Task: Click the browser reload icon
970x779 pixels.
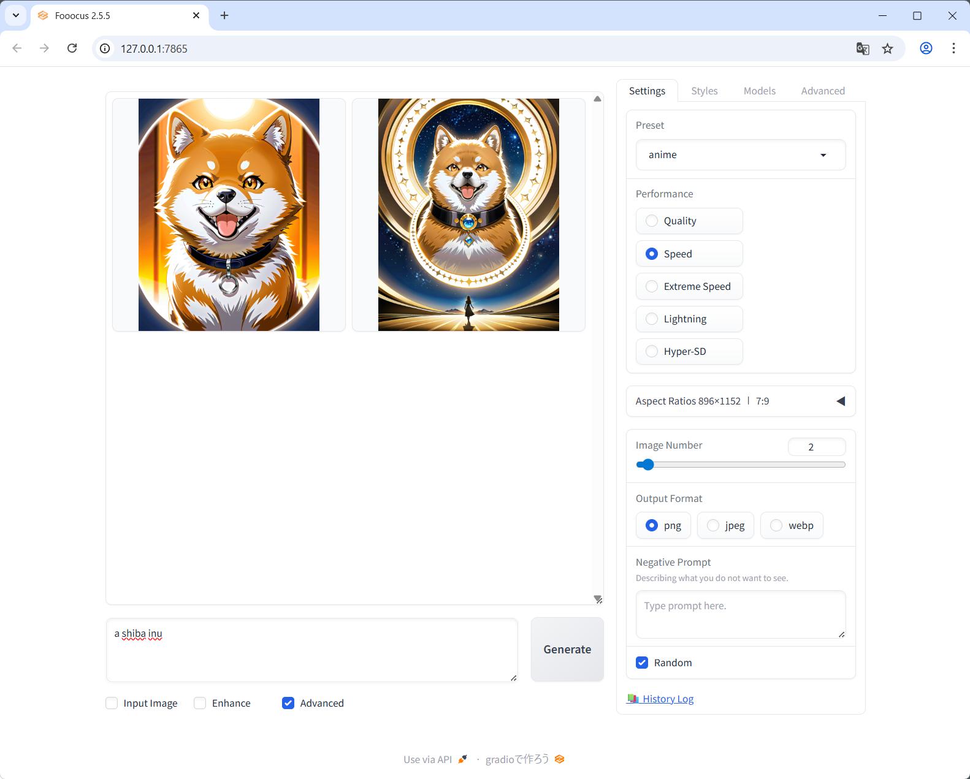Action: tap(72, 48)
